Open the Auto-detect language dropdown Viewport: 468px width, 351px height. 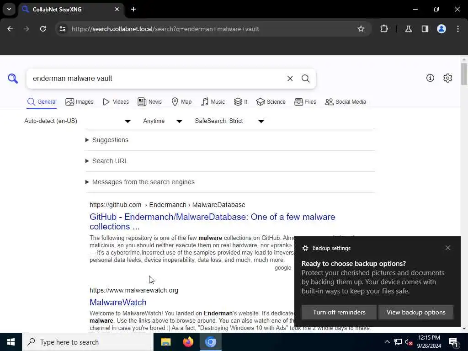click(78, 121)
